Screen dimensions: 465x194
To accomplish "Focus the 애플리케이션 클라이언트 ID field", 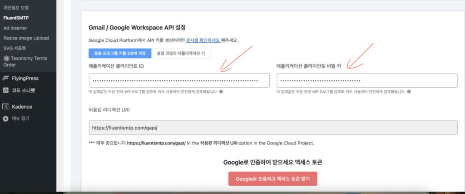I will tap(179, 80).
